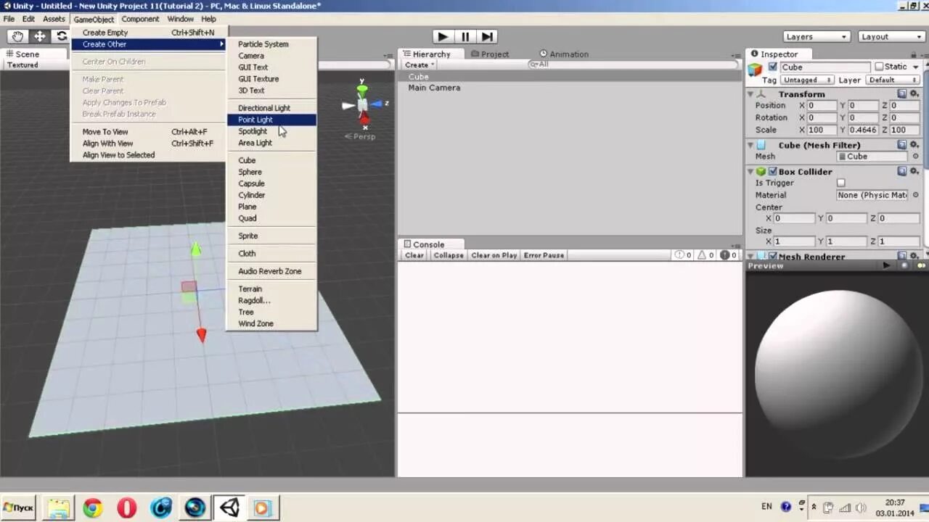The height and width of the screenshot is (522, 929).
Task: Toggle Collapse in Console
Action: pyautogui.click(x=449, y=255)
